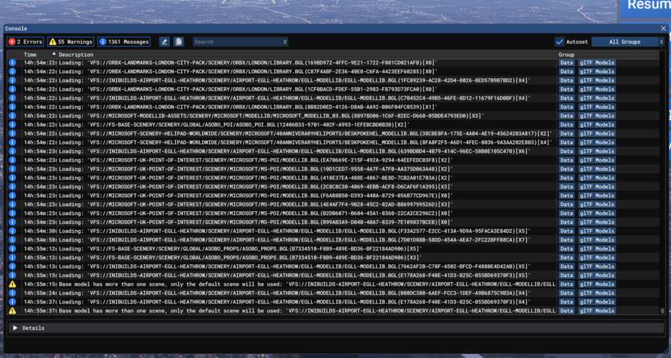Sort by the Description column header
The height and width of the screenshot is (358, 671).
[76, 54]
